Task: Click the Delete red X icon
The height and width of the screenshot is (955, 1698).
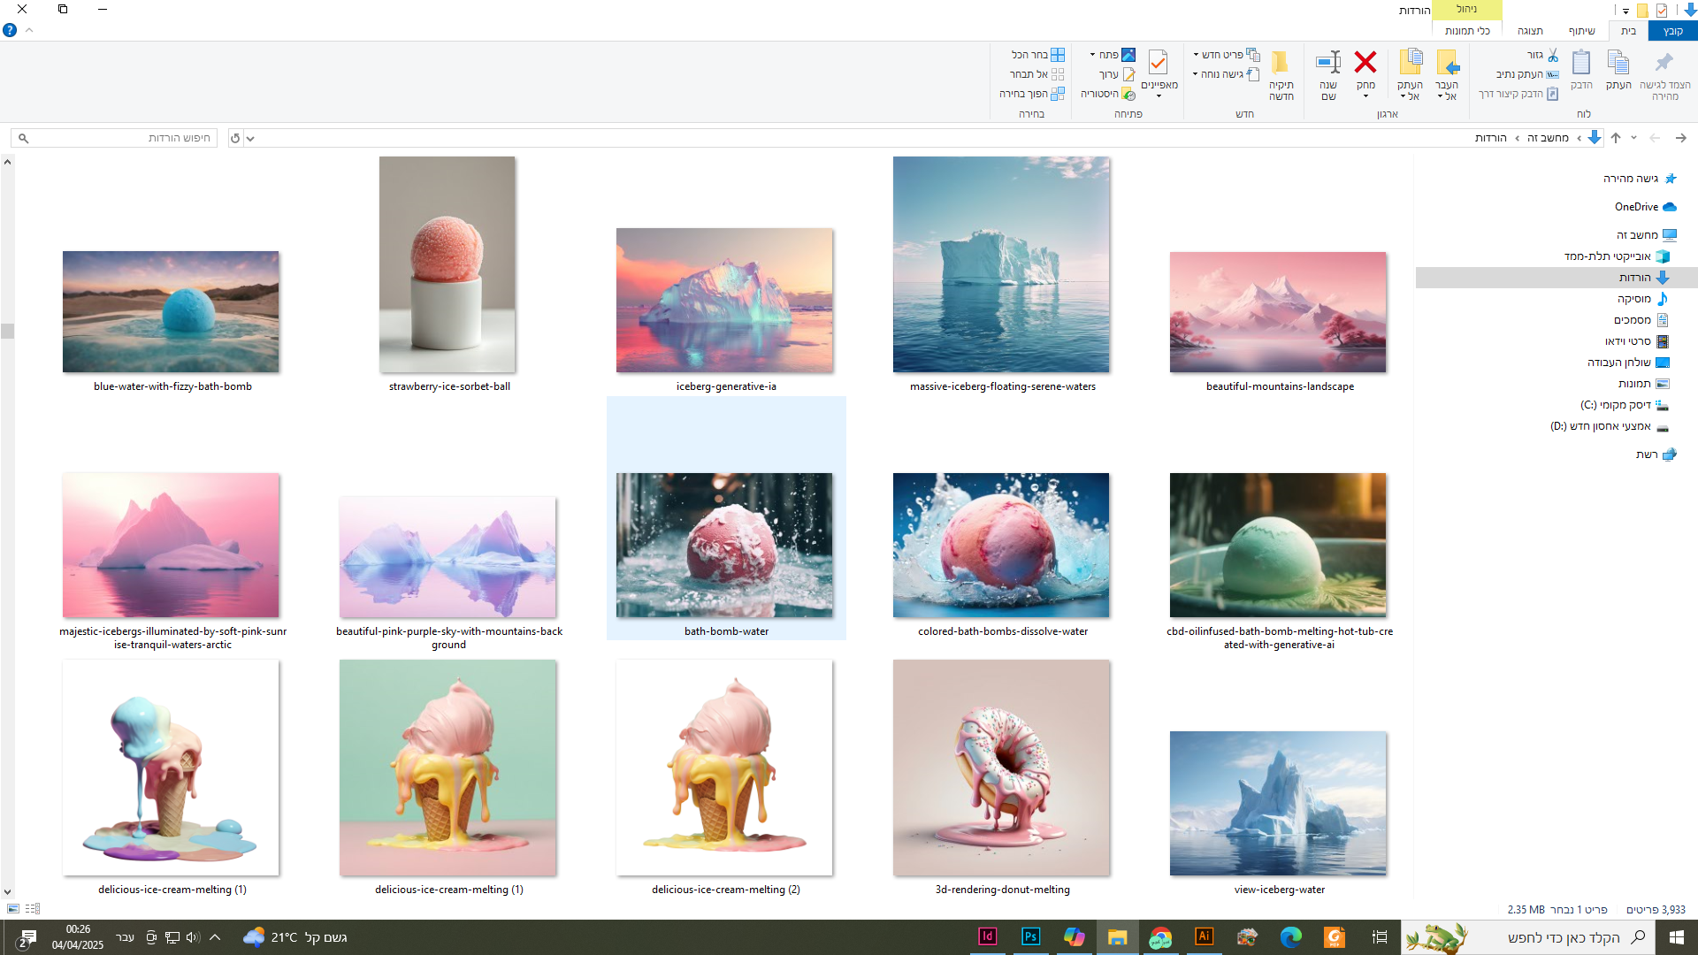Action: (1365, 63)
